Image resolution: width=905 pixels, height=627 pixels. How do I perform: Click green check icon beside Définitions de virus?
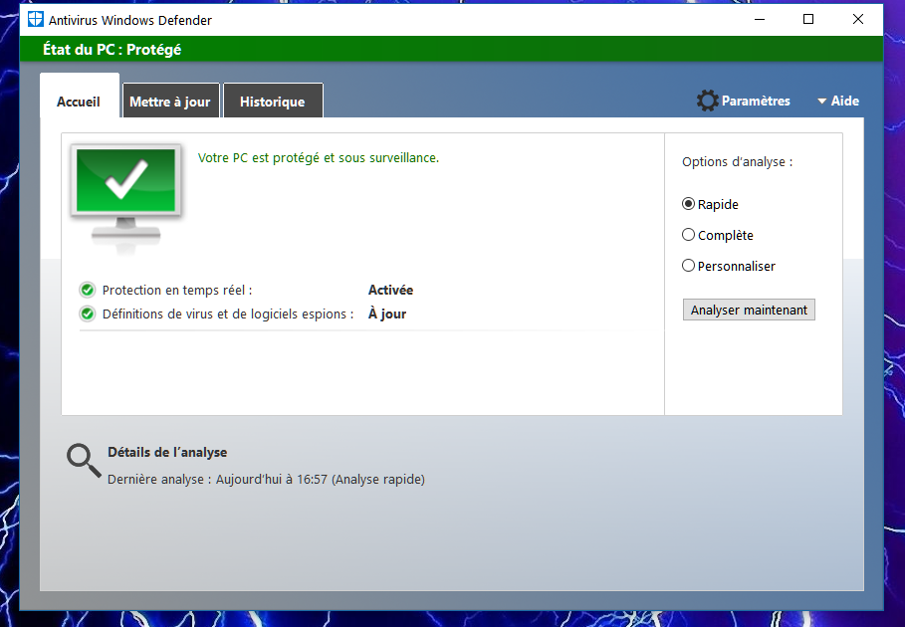pos(88,313)
